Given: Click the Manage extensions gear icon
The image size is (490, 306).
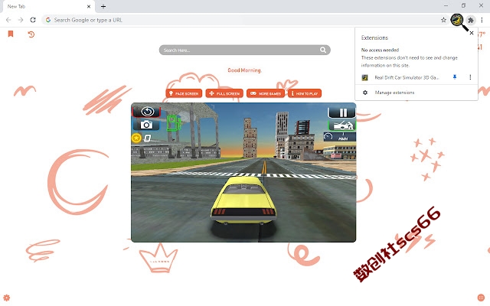Looking at the screenshot, I should click(x=365, y=93).
